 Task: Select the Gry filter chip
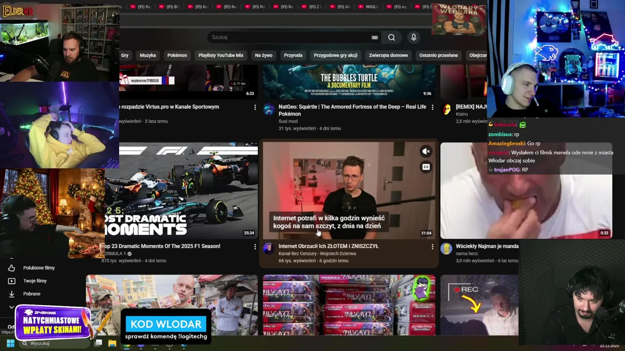pos(125,56)
